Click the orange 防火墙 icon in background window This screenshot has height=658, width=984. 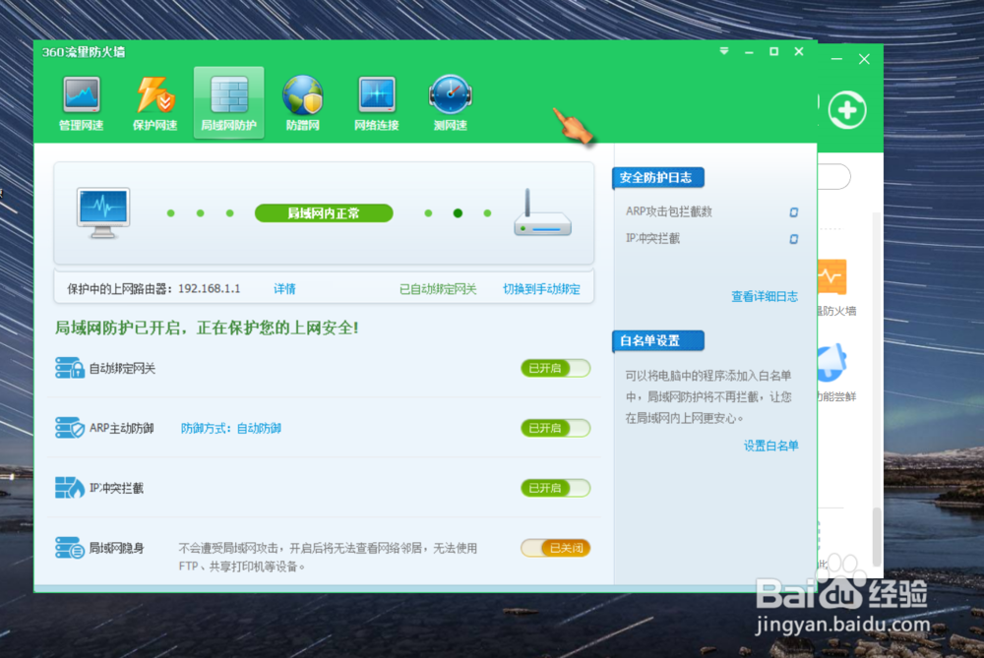(832, 277)
